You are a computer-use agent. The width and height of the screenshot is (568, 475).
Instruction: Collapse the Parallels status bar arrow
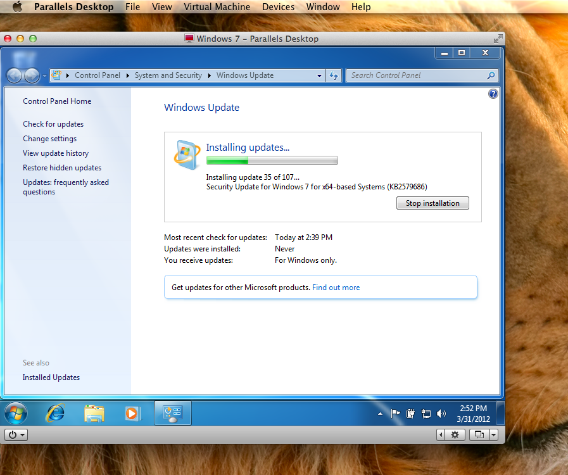click(441, 434)
